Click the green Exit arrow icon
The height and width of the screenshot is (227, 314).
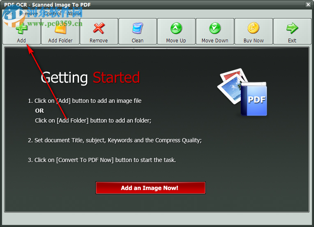(x=292, y=28)
